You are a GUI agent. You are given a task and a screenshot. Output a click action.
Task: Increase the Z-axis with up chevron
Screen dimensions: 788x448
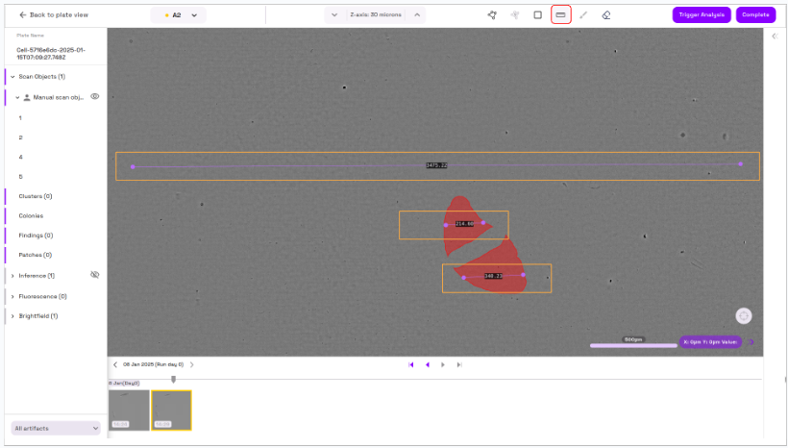point(417,15)
